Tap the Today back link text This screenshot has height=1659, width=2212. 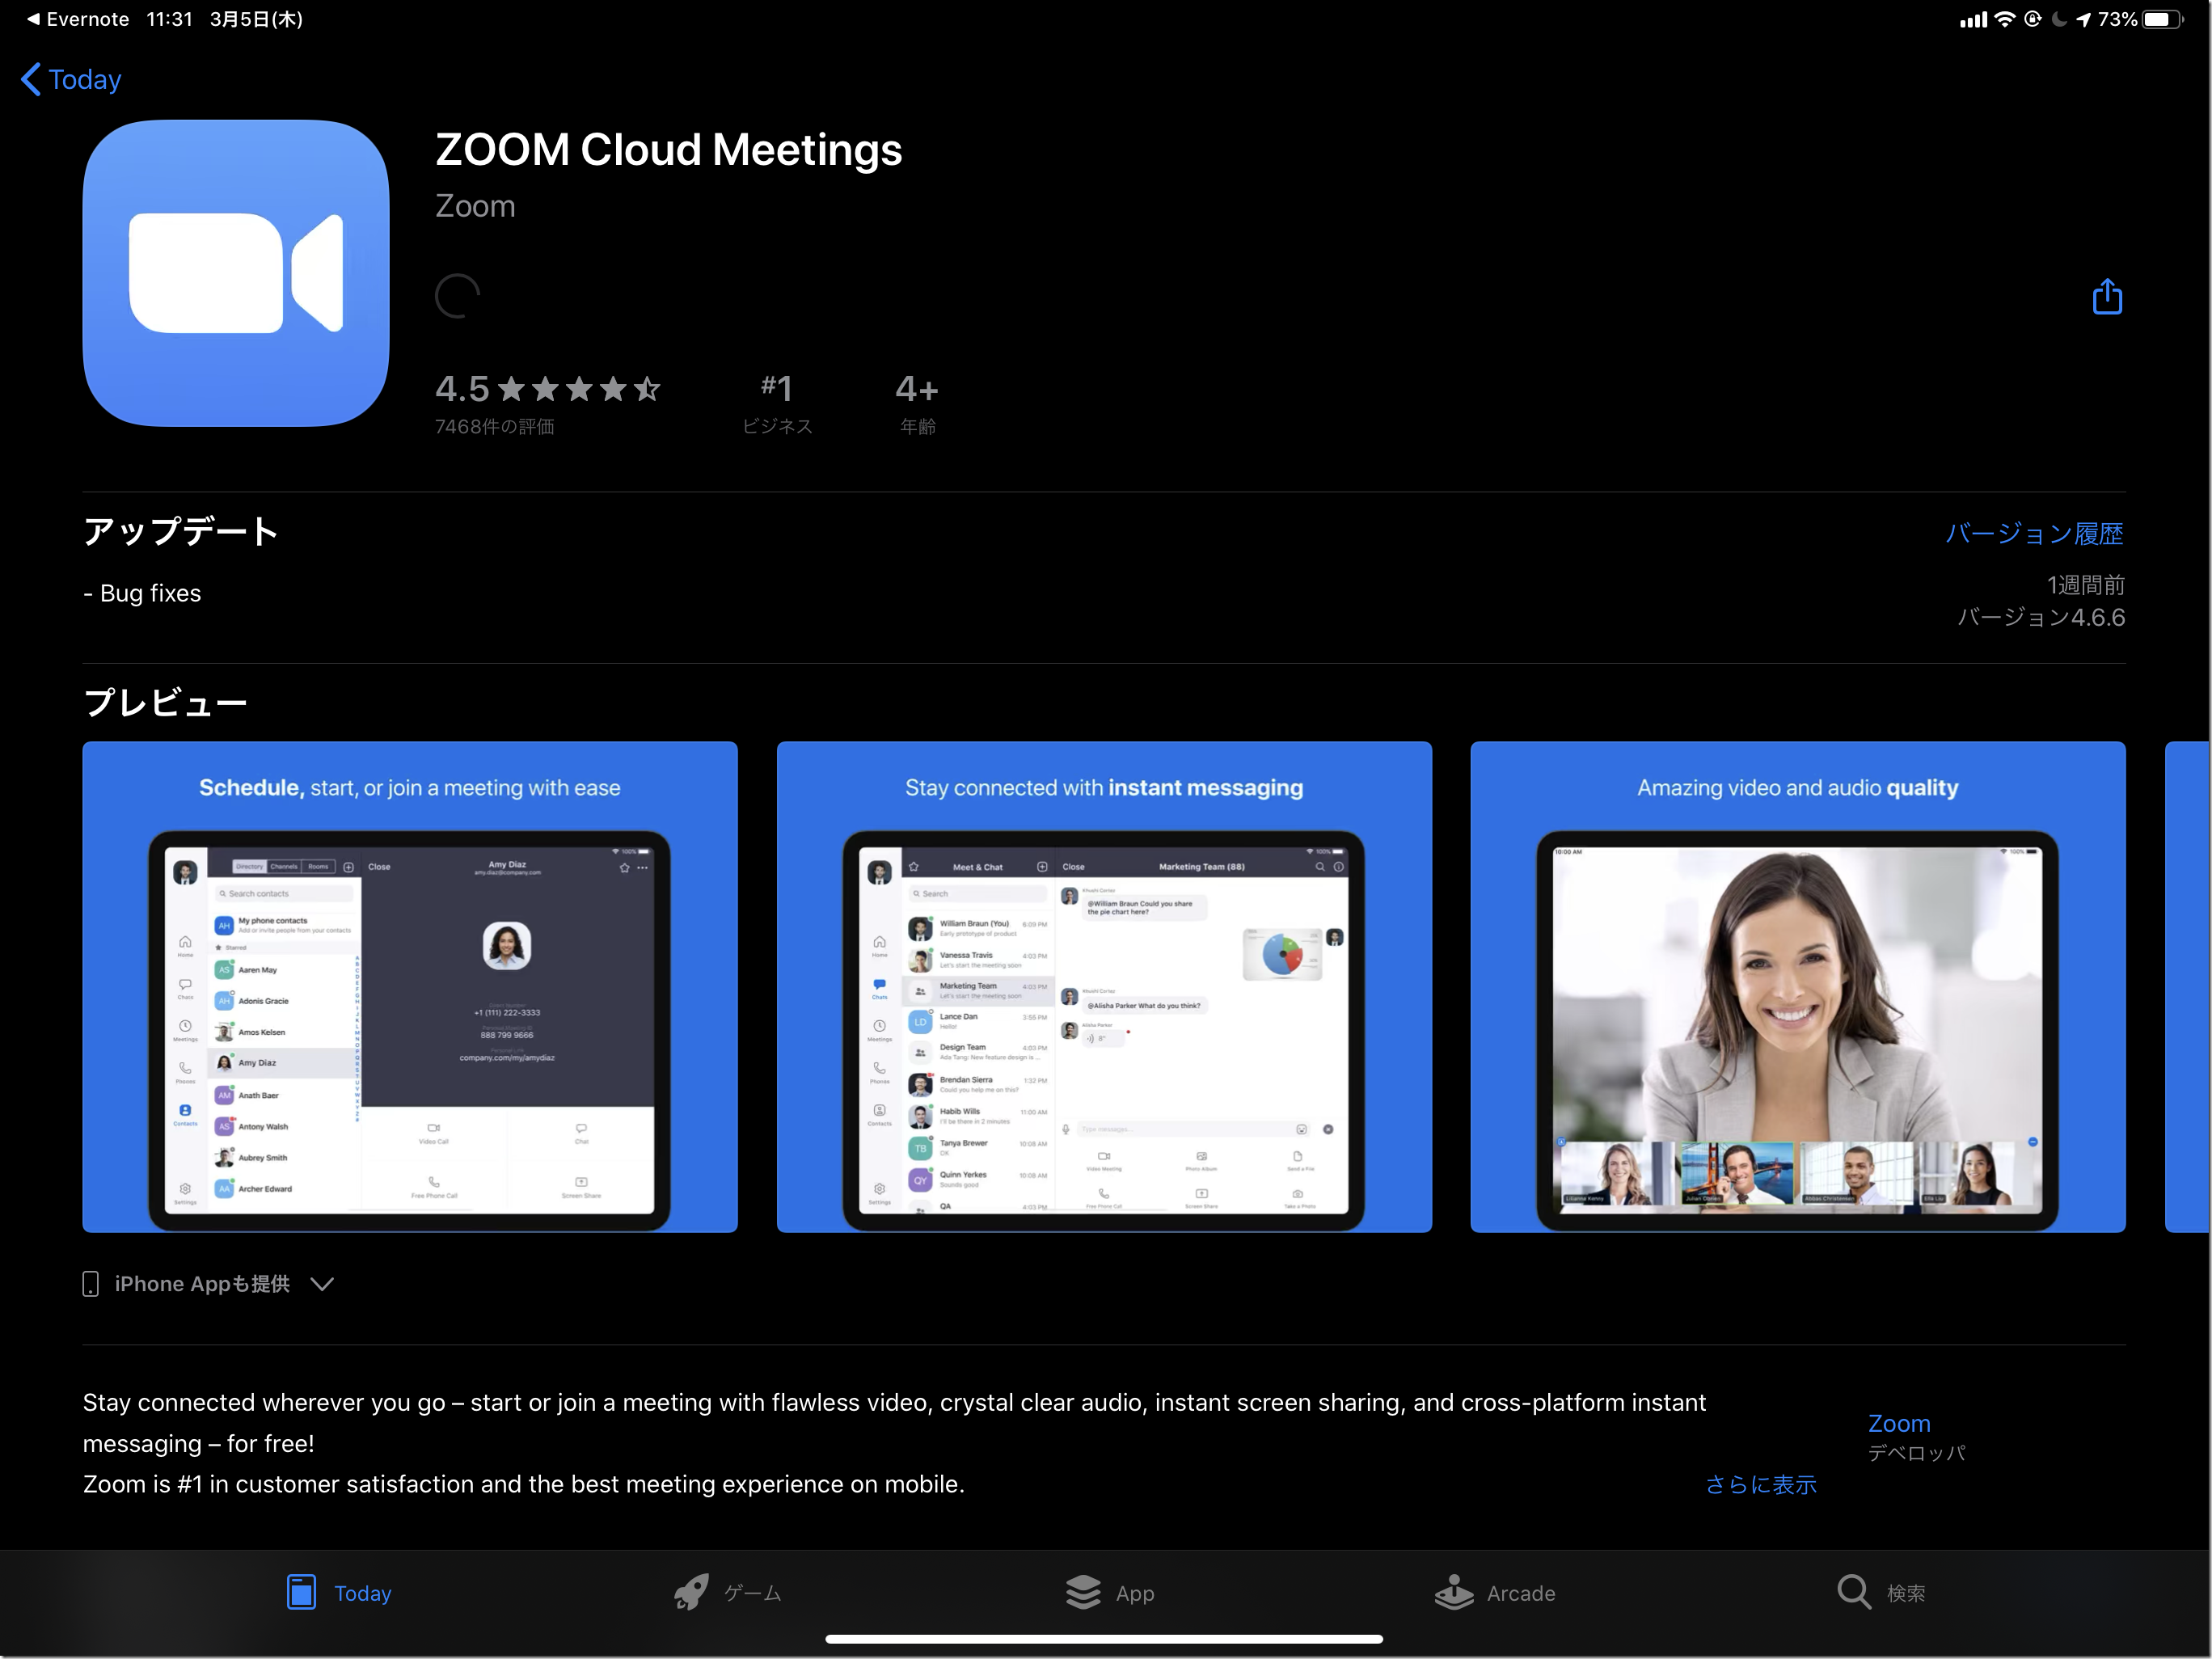(x=85, y=79)
